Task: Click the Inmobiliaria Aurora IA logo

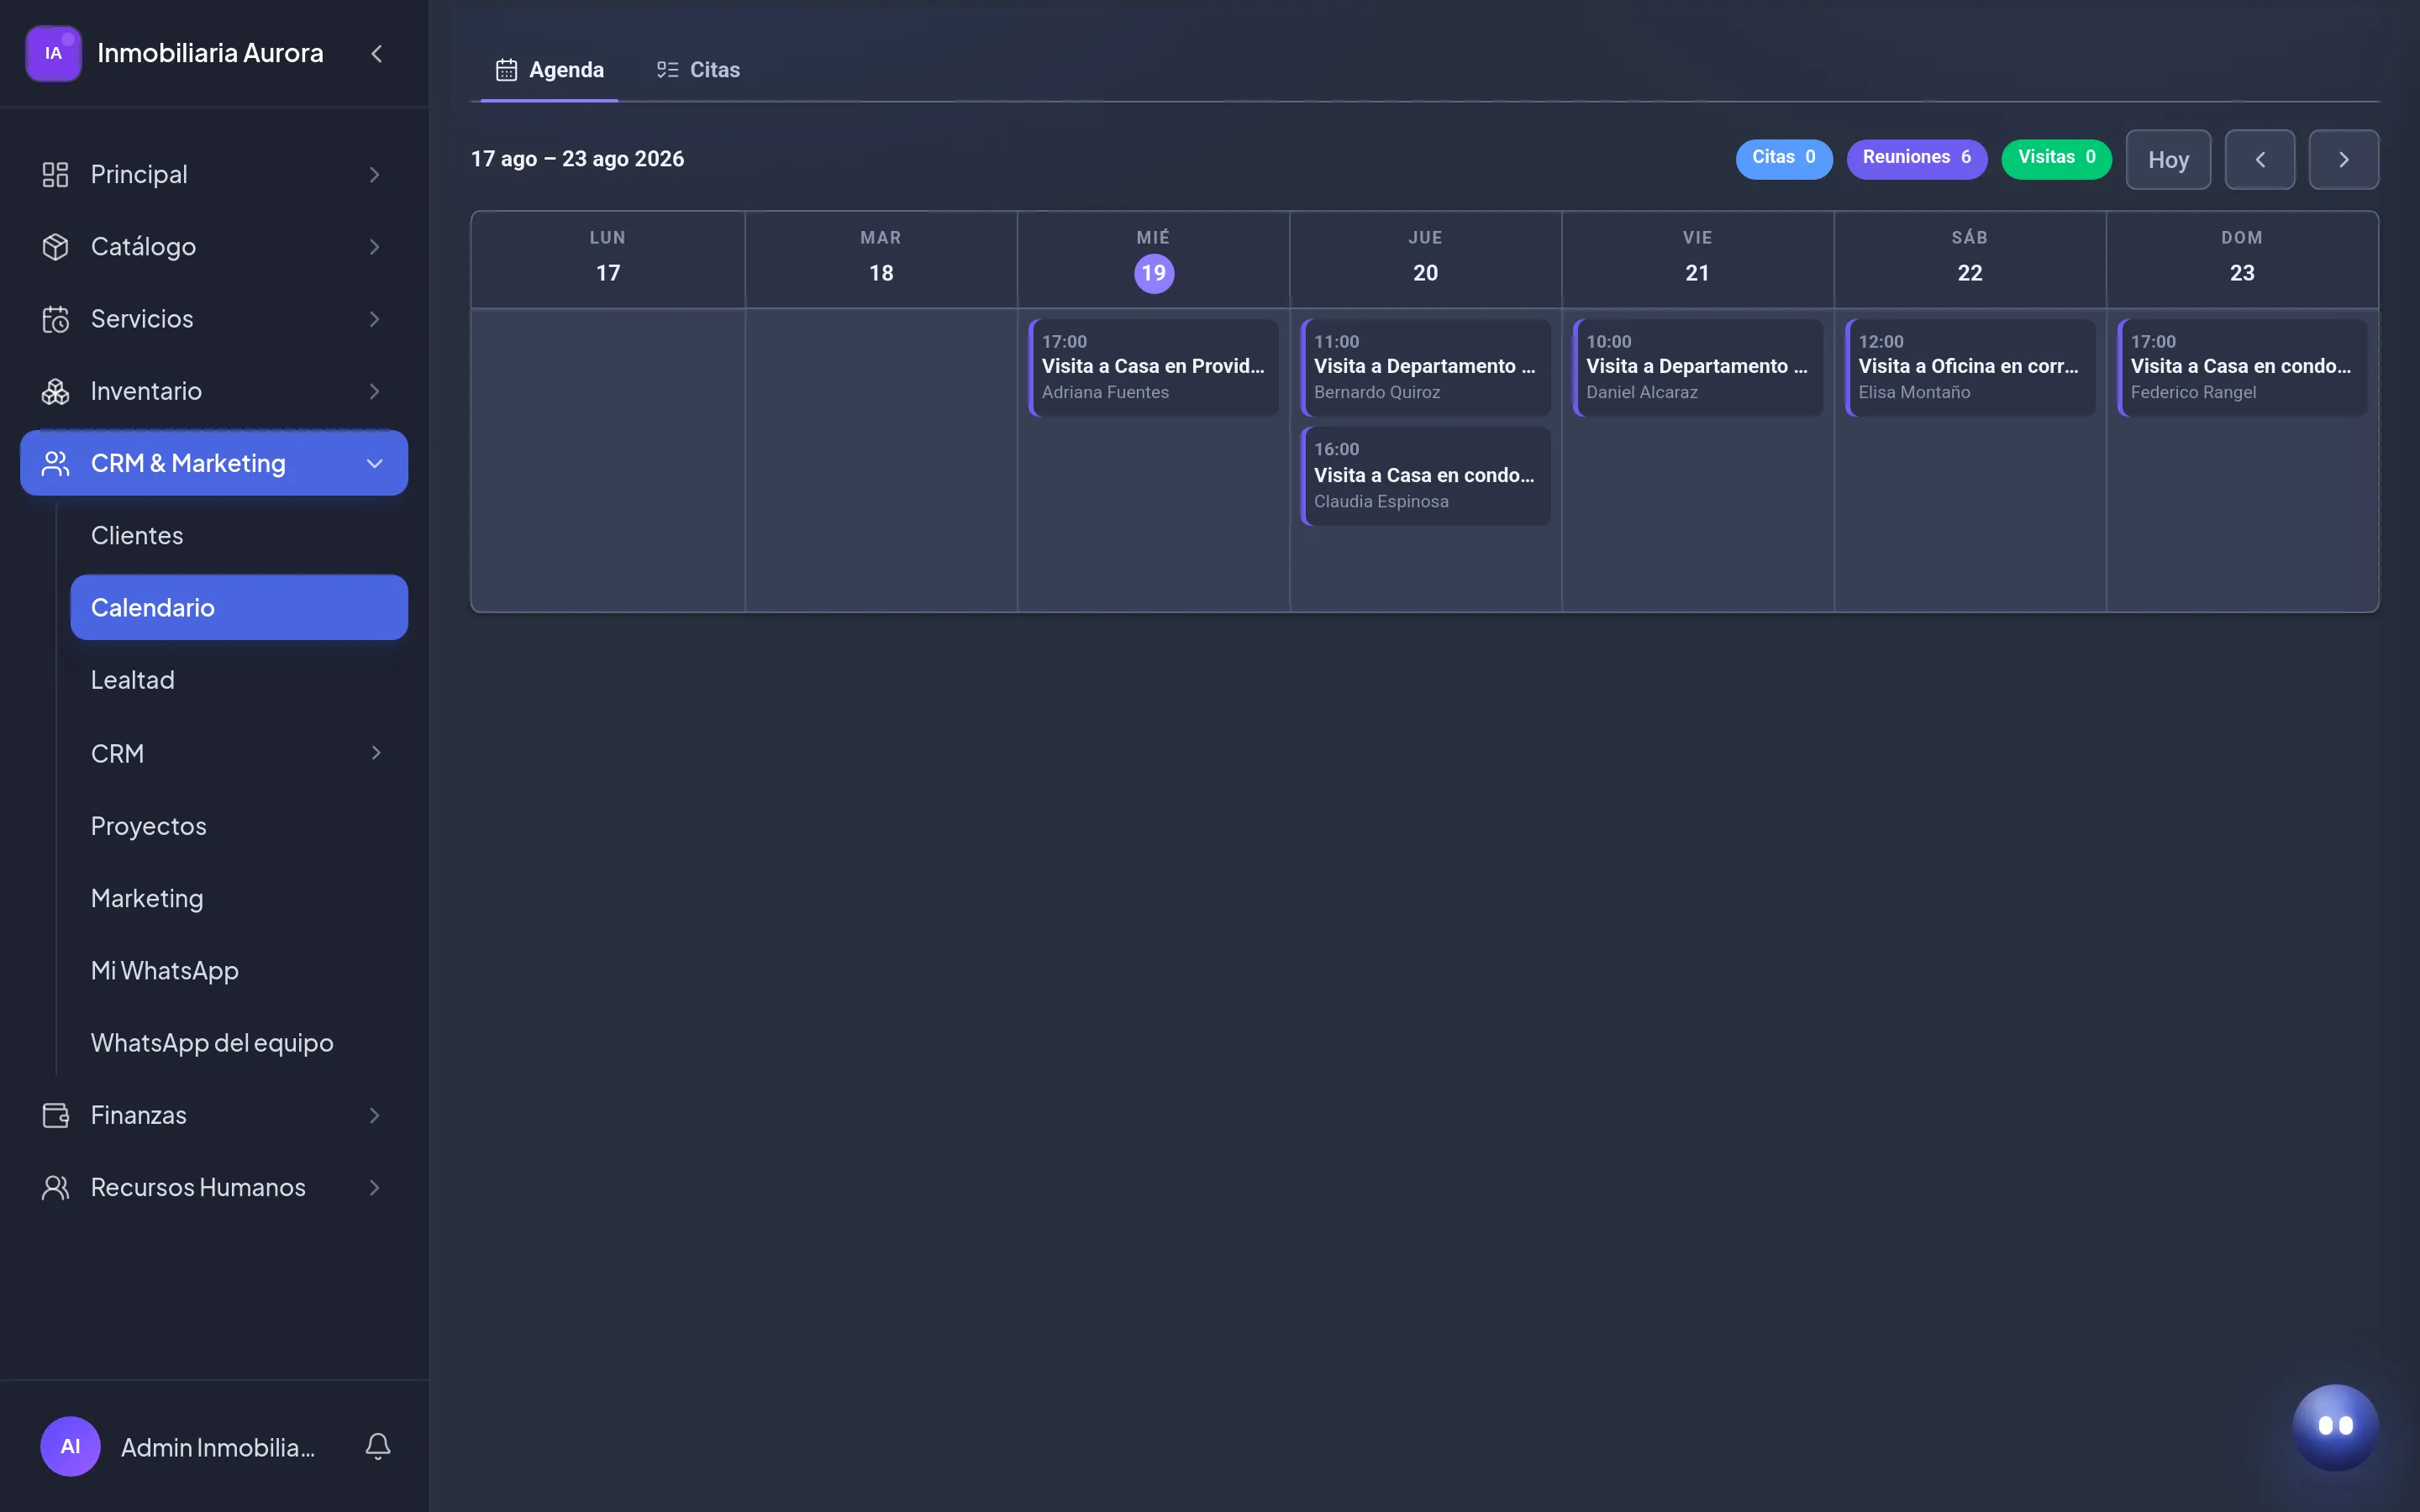Action: 53,53
